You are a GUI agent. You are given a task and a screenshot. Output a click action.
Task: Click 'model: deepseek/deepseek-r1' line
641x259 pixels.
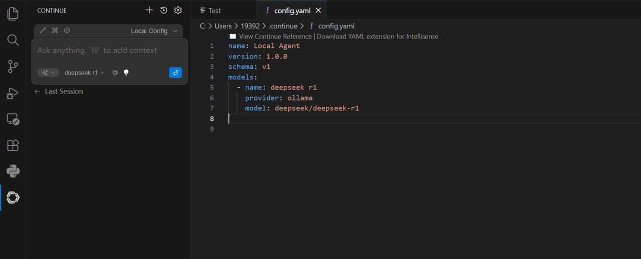pyautogui.click(x=302, y=108)
